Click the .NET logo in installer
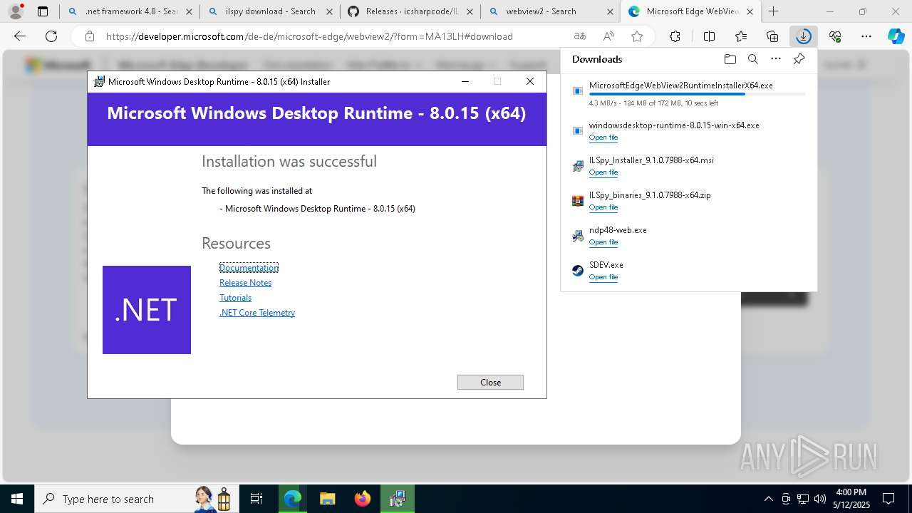The height and width of the screenshot is (513, 912). click(147, 310)
